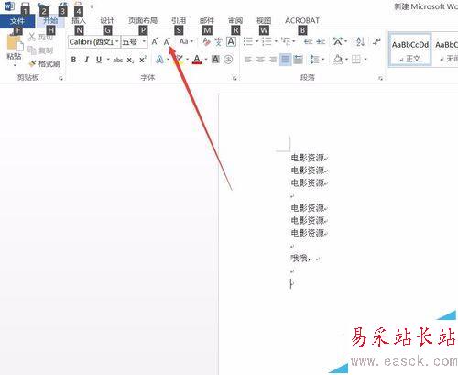Toggle Italic formatting
The width and height of the screenshot is (458, 375).
click(x=87, y=60)
